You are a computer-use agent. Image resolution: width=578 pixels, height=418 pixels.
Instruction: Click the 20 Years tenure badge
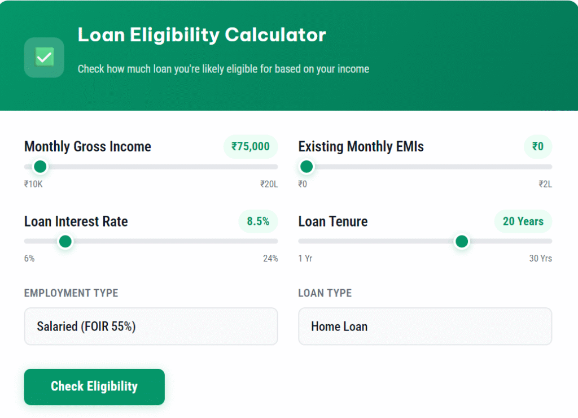523,221
